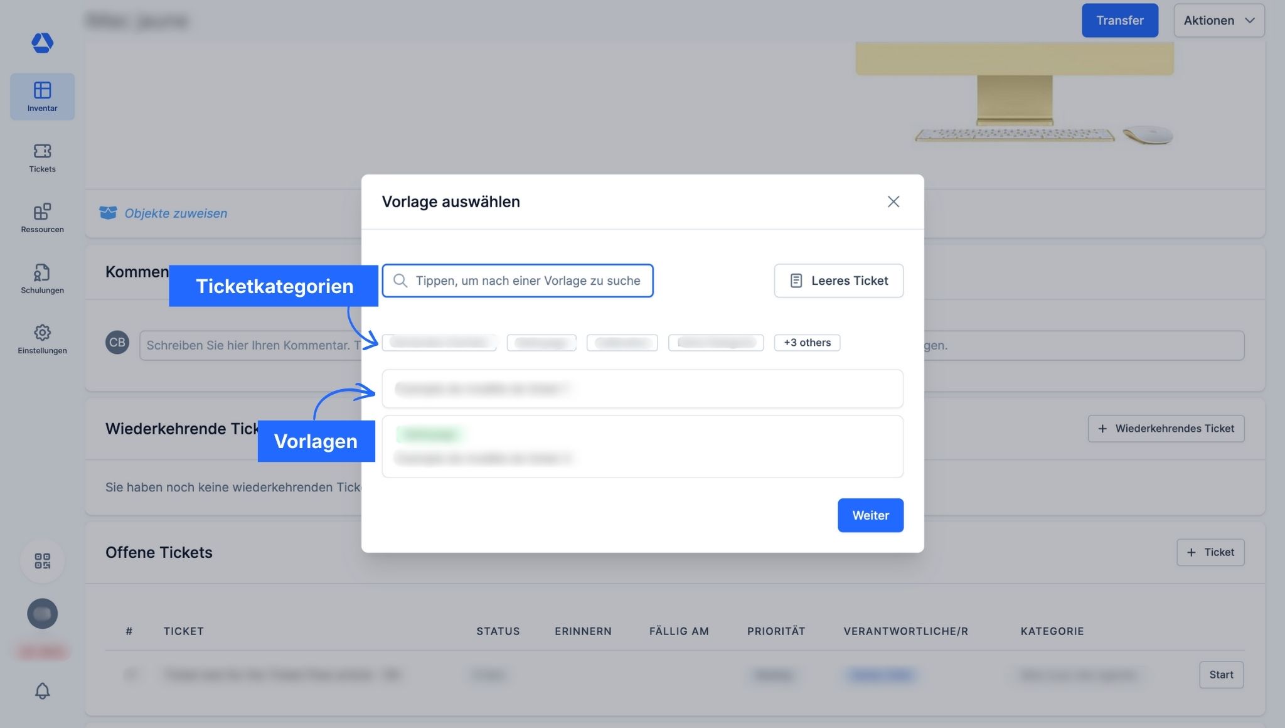Image resolution: width=1285 pixels, height=728 pixels.
Task: Click the user avatar in sidebar
Action: (42, 613)
